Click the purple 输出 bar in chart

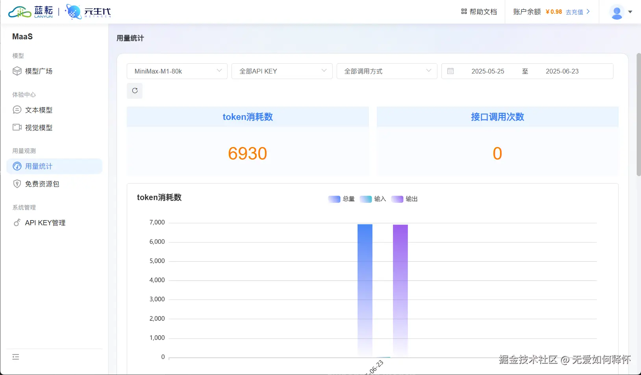pos(400,291)
